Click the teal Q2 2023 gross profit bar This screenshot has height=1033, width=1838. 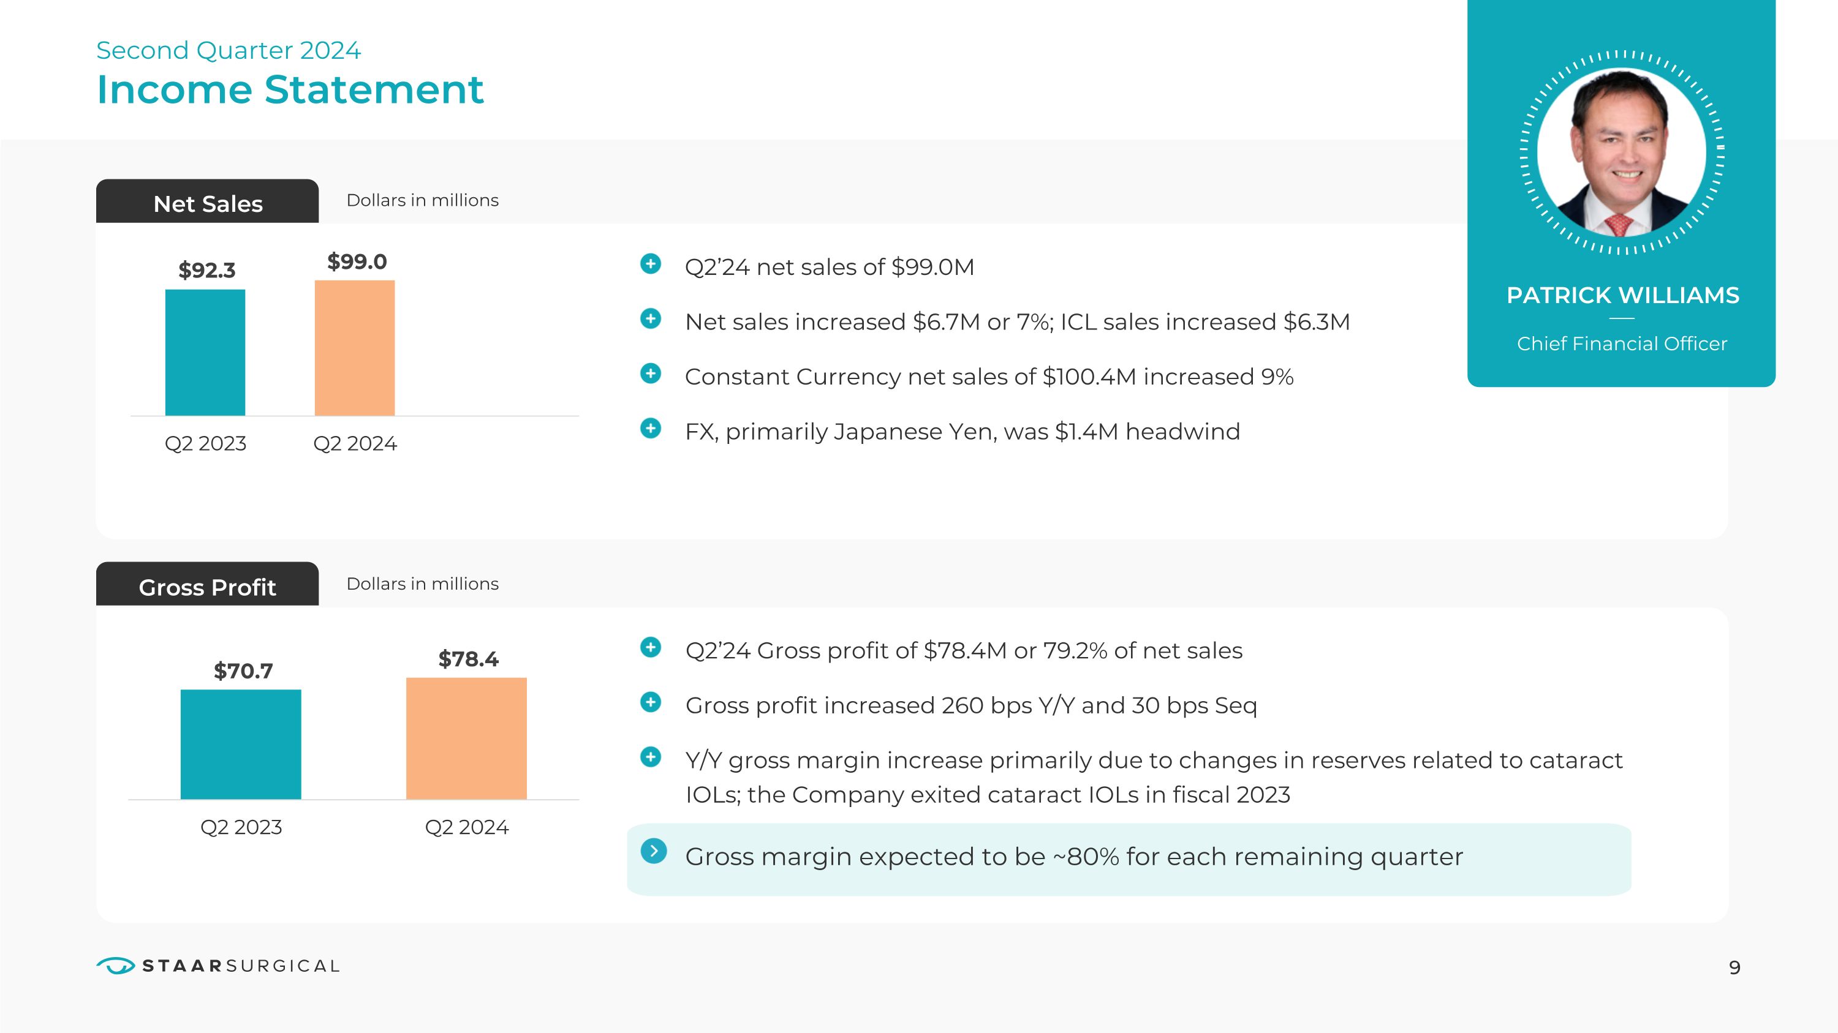point(241,744)
